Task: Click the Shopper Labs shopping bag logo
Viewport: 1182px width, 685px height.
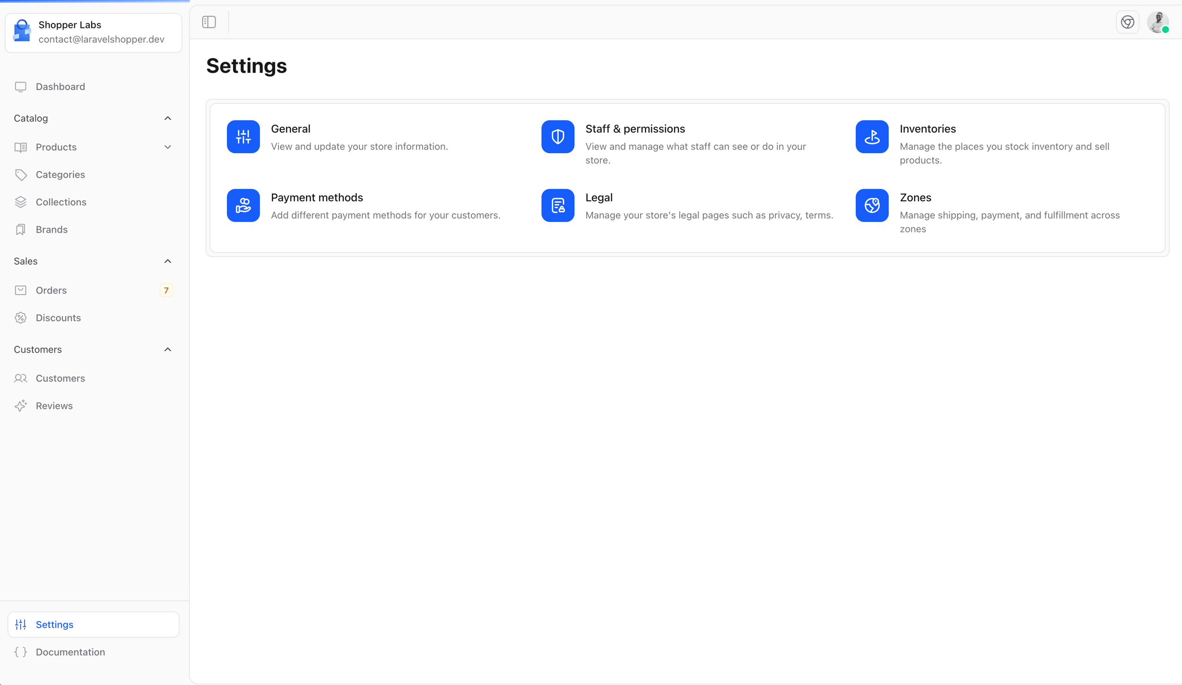Action: [x=22, y=31]
